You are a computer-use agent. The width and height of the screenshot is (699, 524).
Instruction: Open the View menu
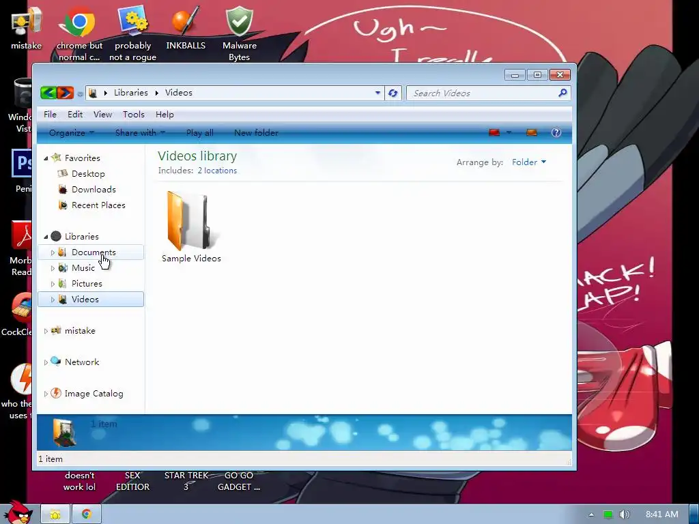(x=102, y=115)
